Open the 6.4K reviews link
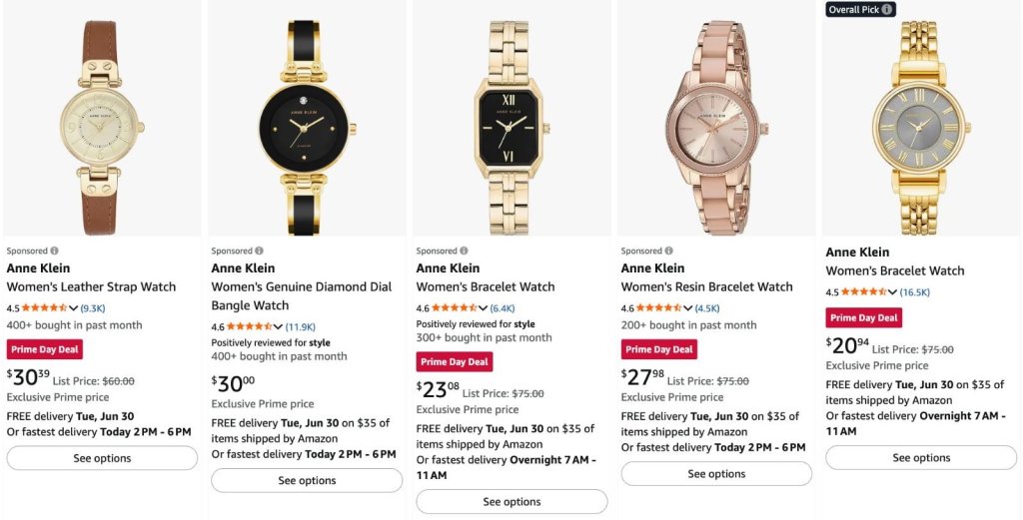The height and width of the screenshot is (520, 1023). click(503, 308)
